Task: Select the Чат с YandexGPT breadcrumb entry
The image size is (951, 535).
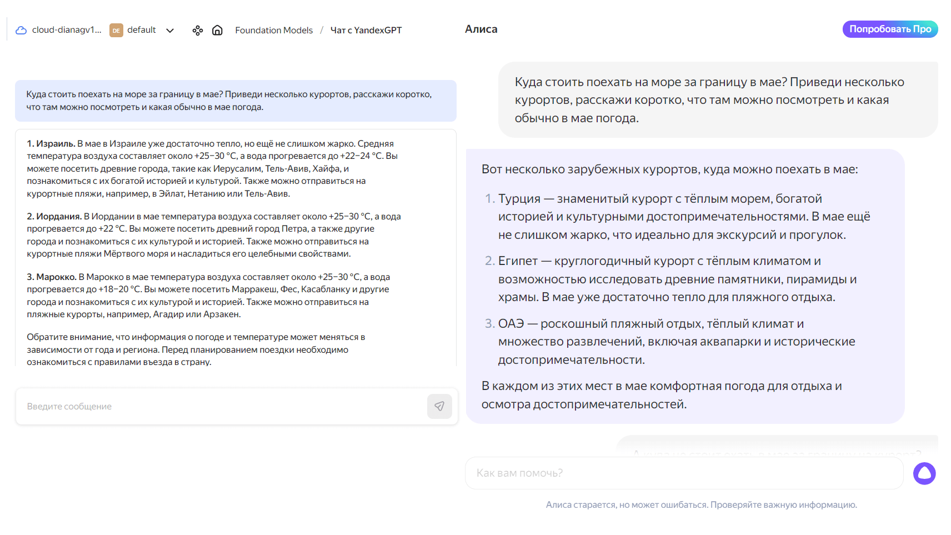Action: pos(366,30)
